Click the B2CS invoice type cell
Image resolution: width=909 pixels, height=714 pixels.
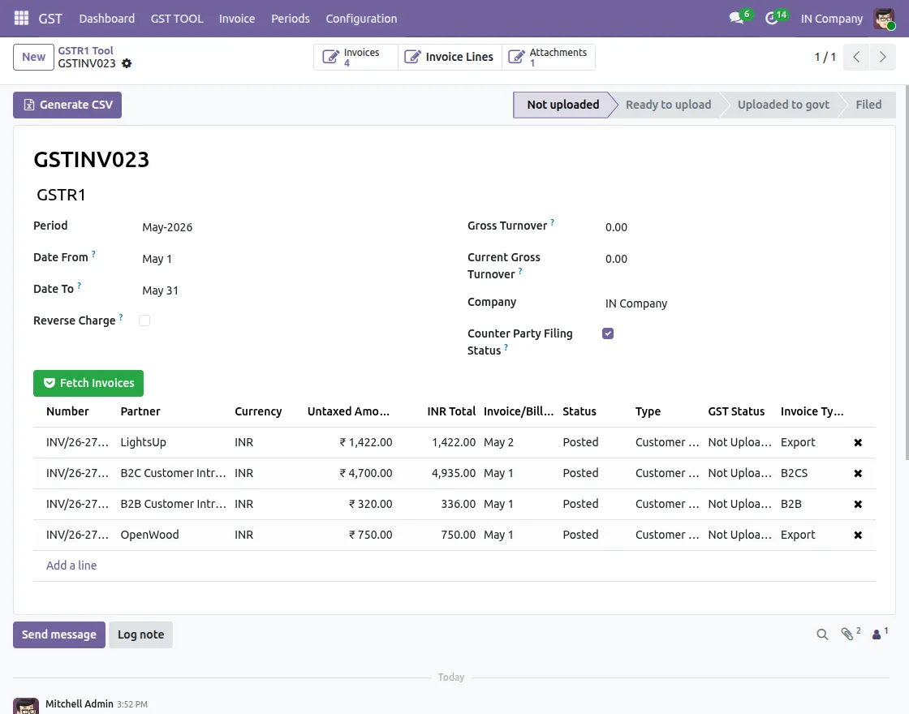click(794, 474)
